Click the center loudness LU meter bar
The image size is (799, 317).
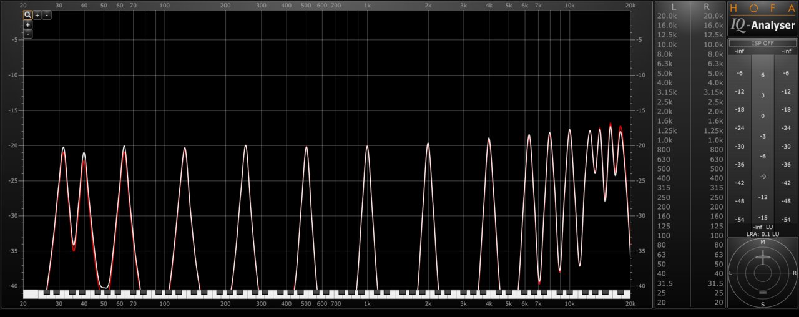coord(763,140)
